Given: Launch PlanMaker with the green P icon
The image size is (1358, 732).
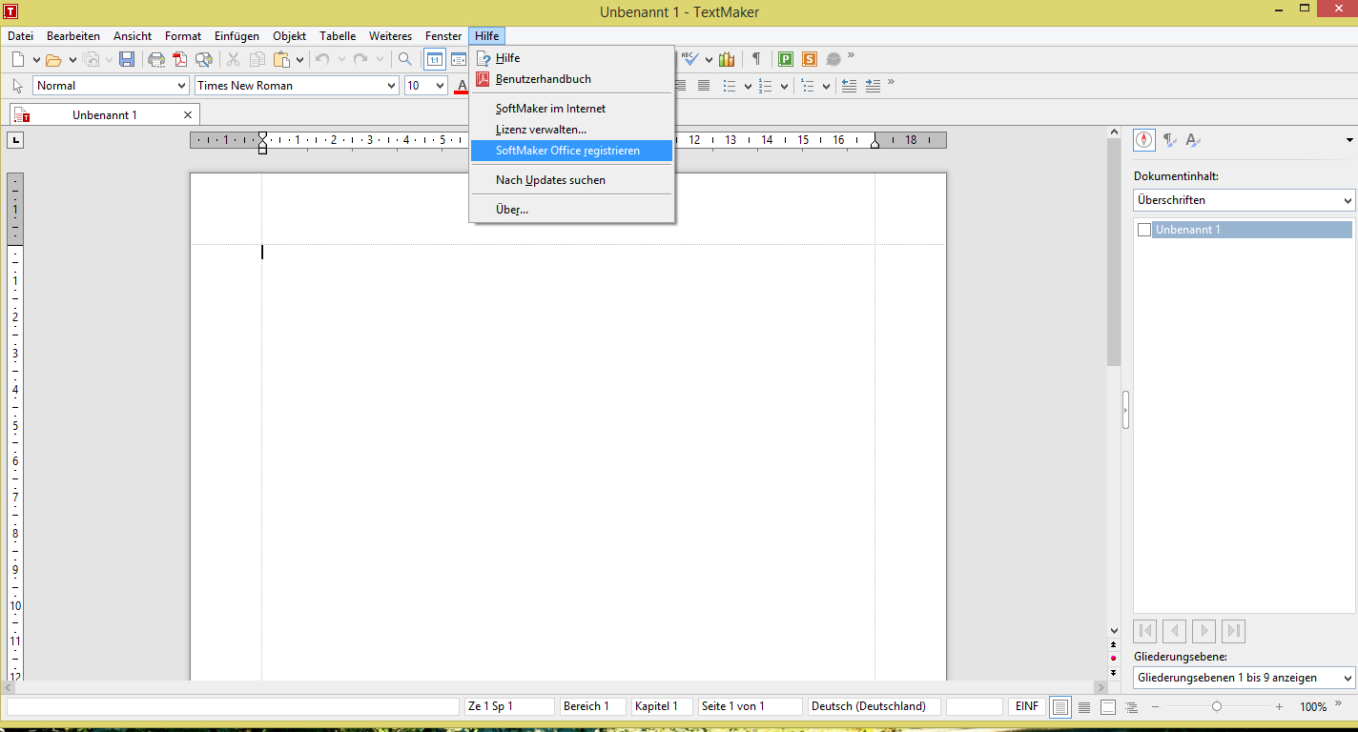Looking at the screenshot, I should (786, 59).
